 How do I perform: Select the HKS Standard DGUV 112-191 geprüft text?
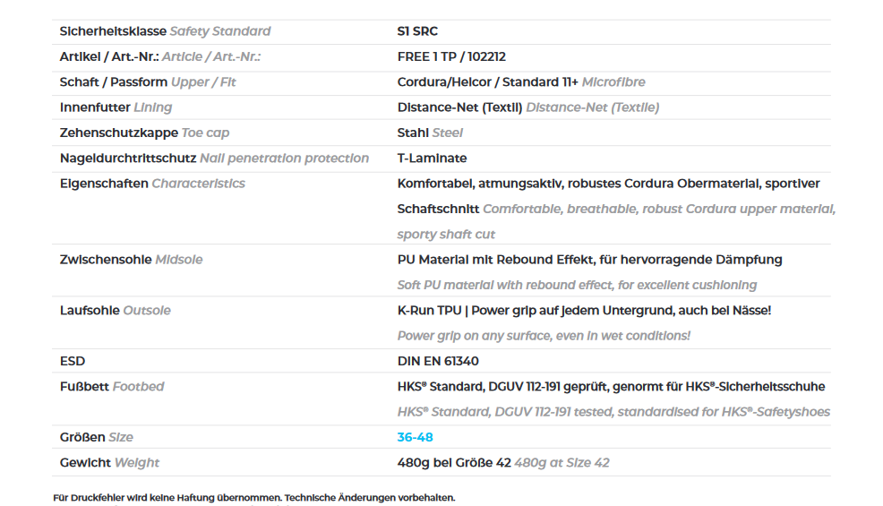[611, 387]
